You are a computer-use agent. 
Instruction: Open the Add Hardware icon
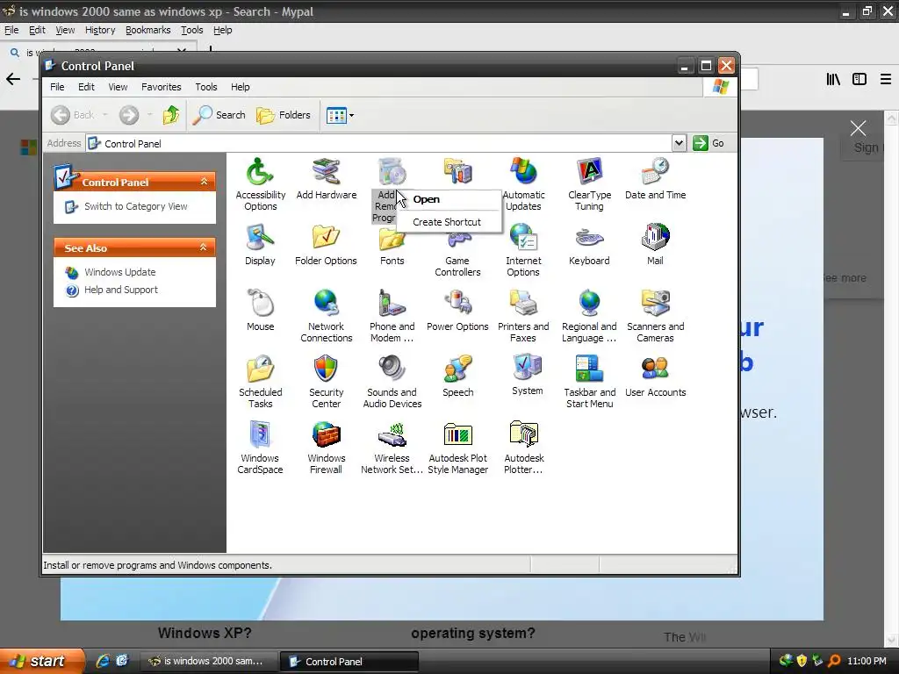pyautogui.click(x=327, y=179)
